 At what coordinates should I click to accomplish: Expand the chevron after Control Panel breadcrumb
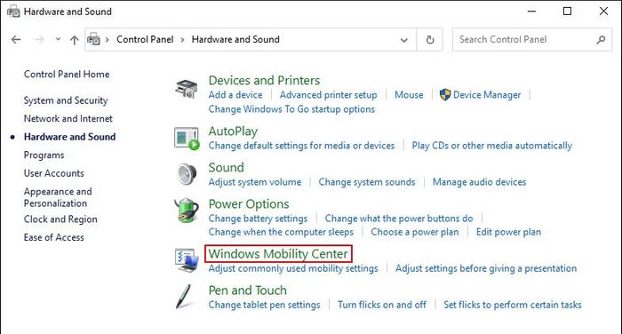pos(182,40)
